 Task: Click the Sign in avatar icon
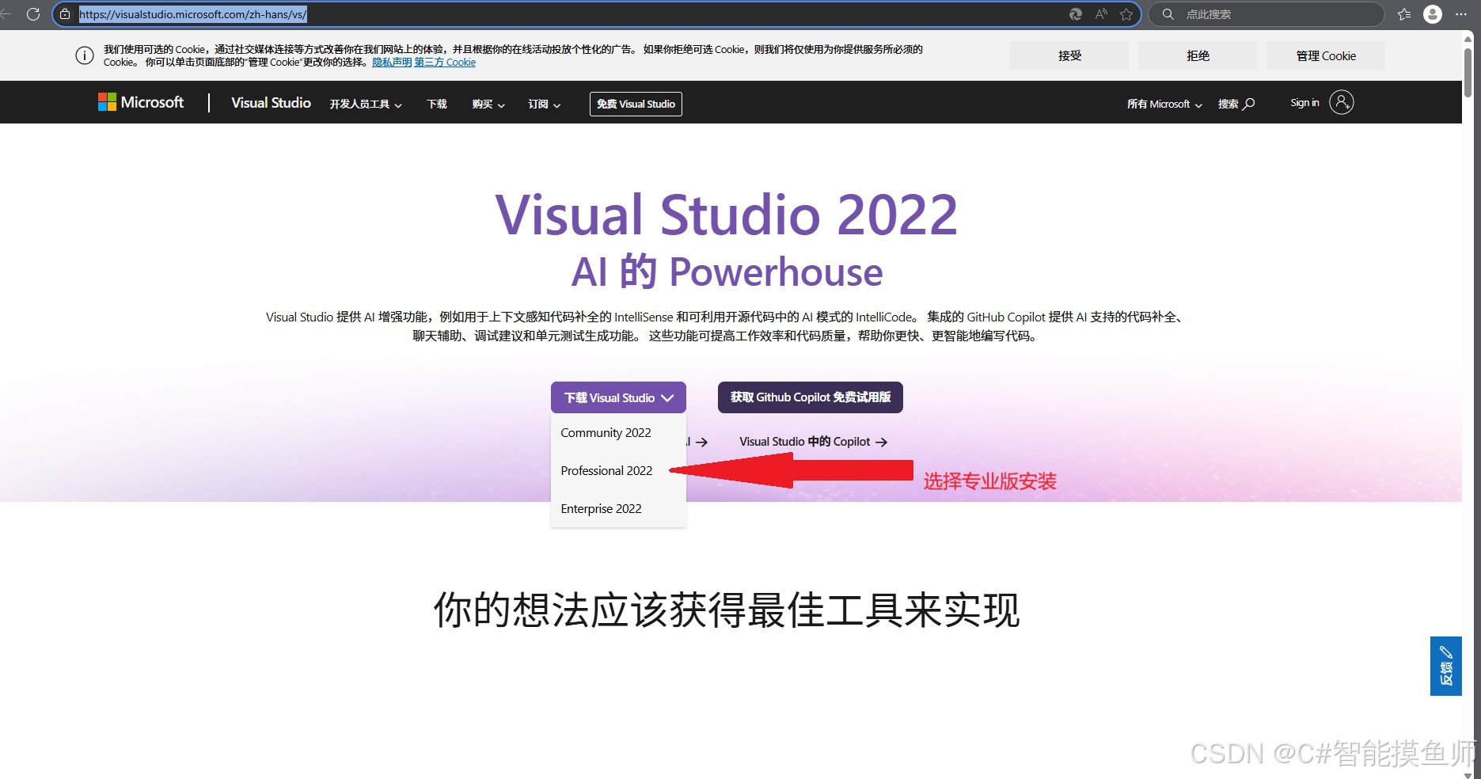click(x=1340, y=102)
